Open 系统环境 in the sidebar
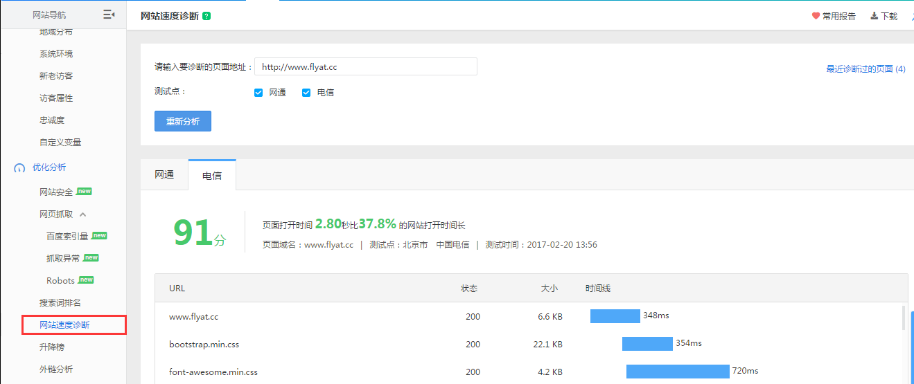The height and width of the screenshot is (384, 914). pos(56,54)
